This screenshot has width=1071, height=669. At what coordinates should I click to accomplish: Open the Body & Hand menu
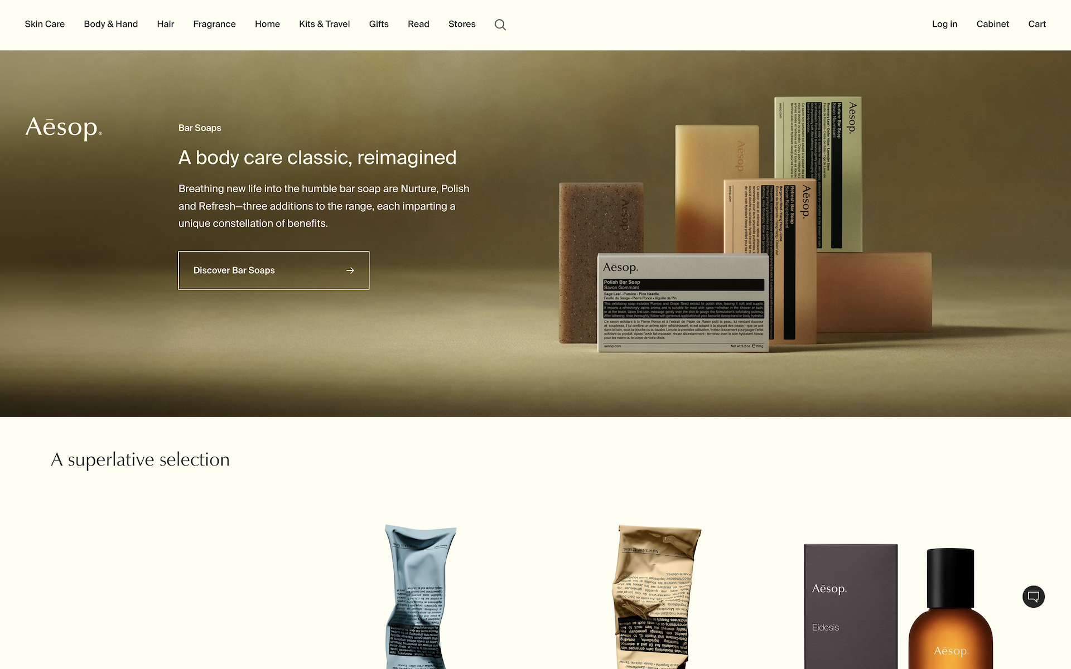(x=111, y=24)
